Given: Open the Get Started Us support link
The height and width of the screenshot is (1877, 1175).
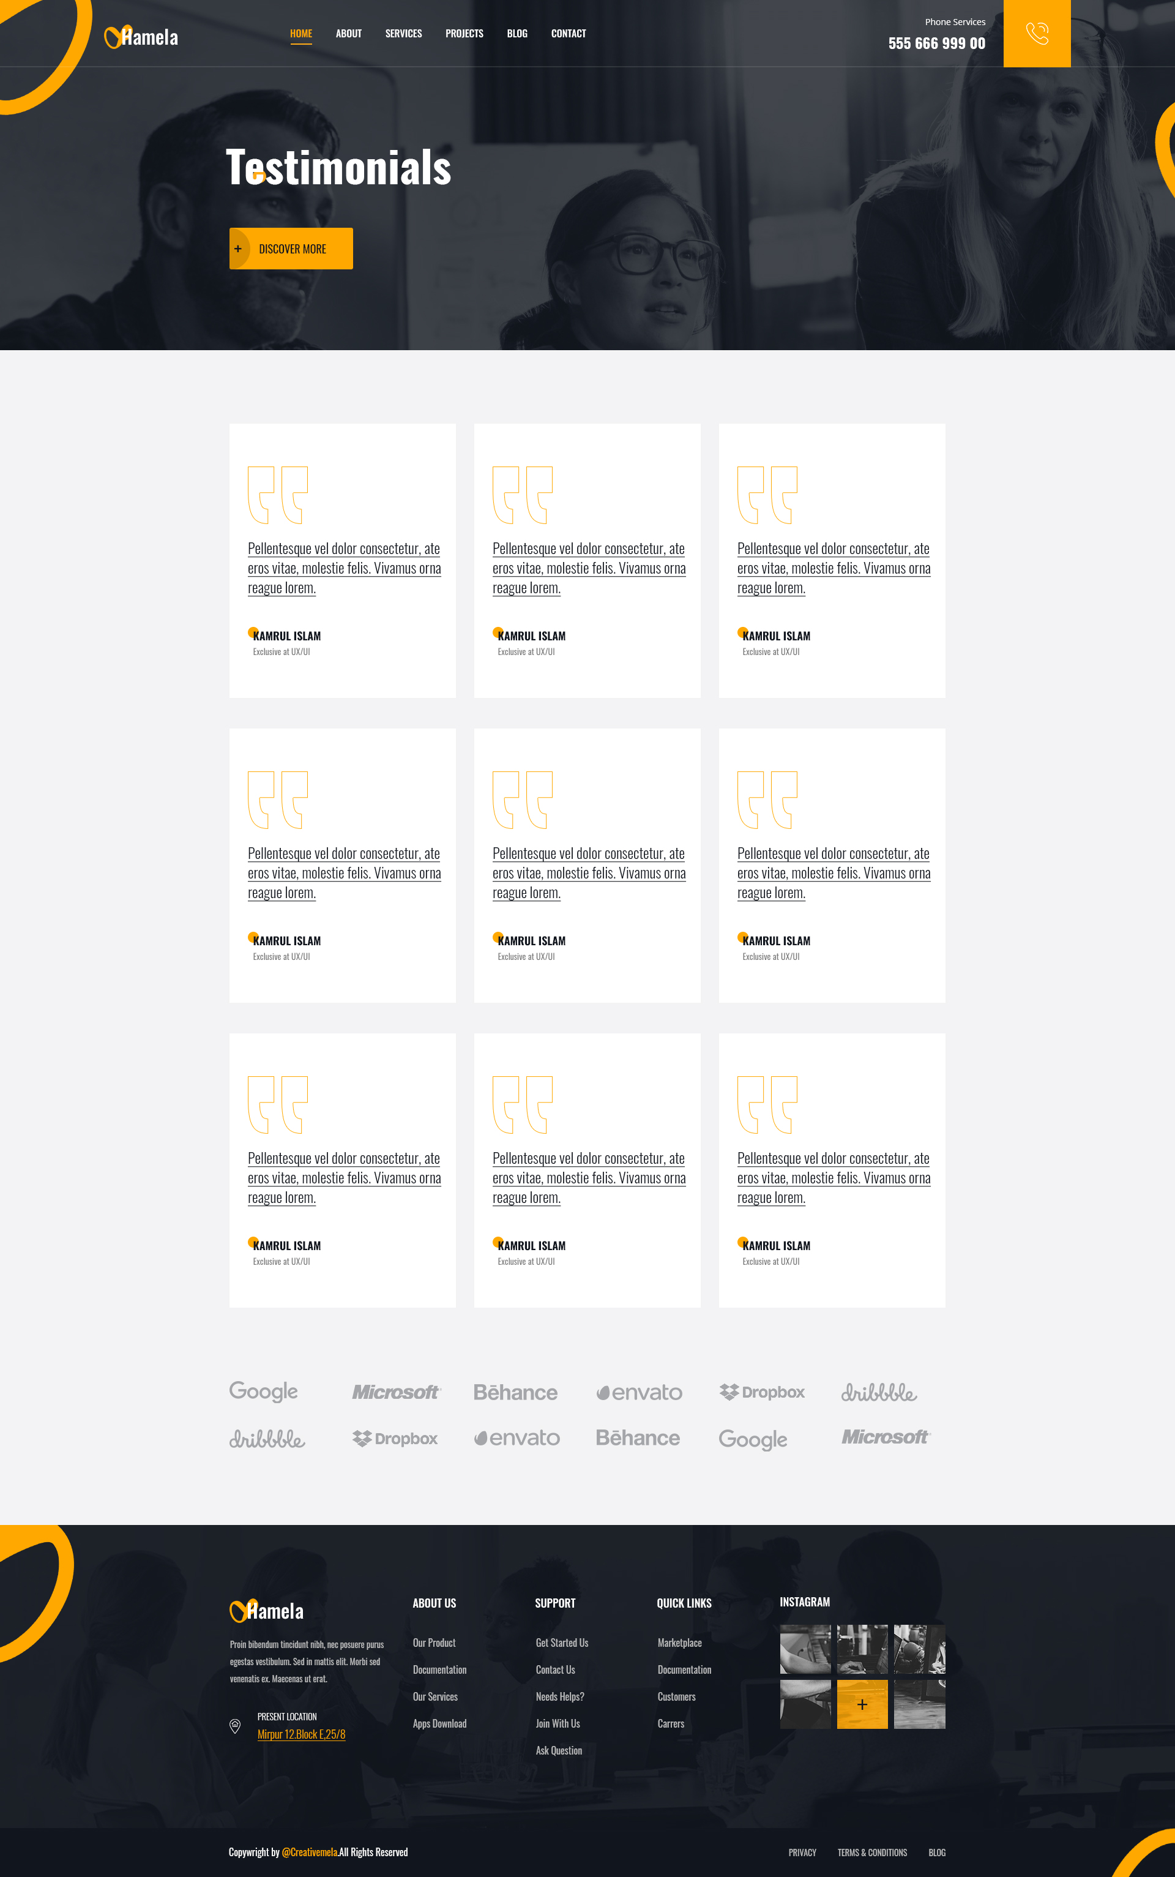Looking at the screenshot, I should tap(562, 1643).
